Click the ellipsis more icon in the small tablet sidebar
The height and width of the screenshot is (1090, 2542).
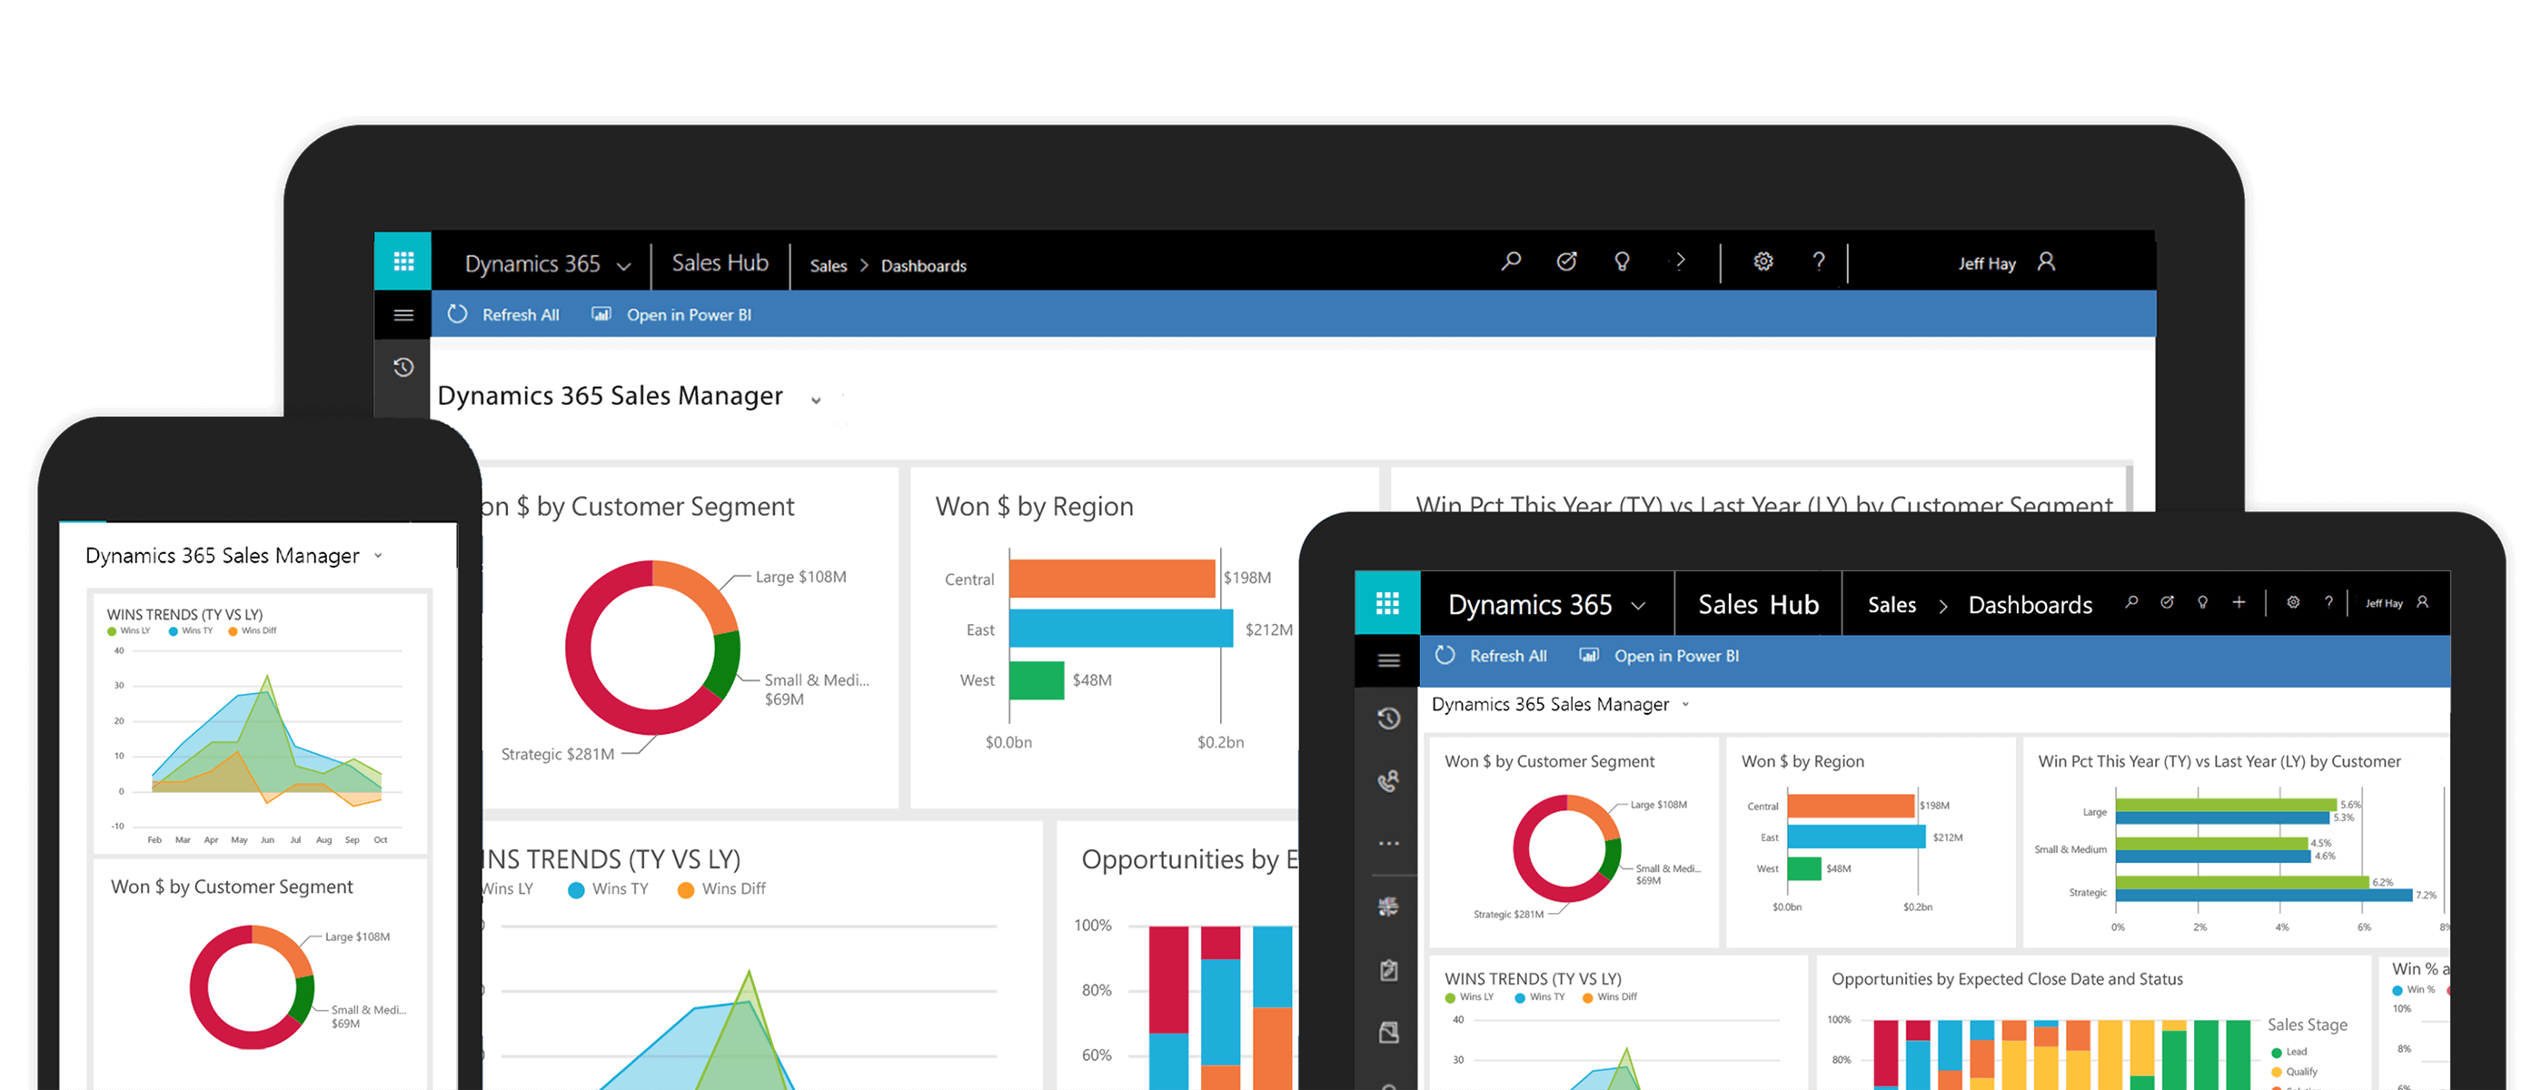pyautogui.click(x=1387, y=844)
